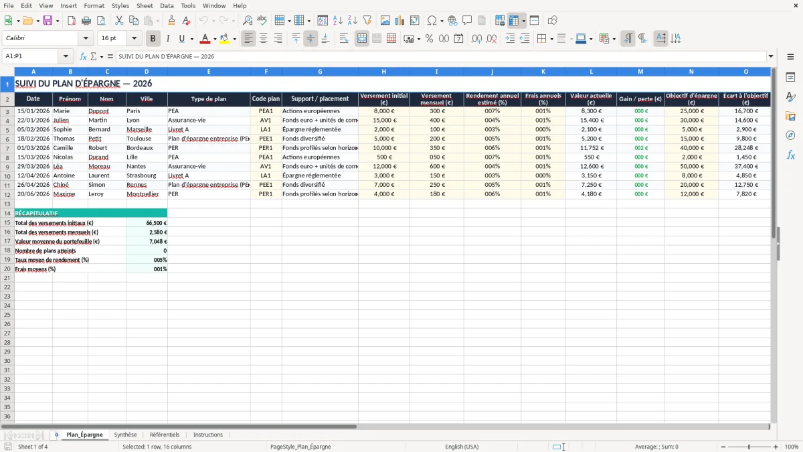Viewport: 803px width, 452px height.
Task: Open the Styles menu
Action: point(120,5)
